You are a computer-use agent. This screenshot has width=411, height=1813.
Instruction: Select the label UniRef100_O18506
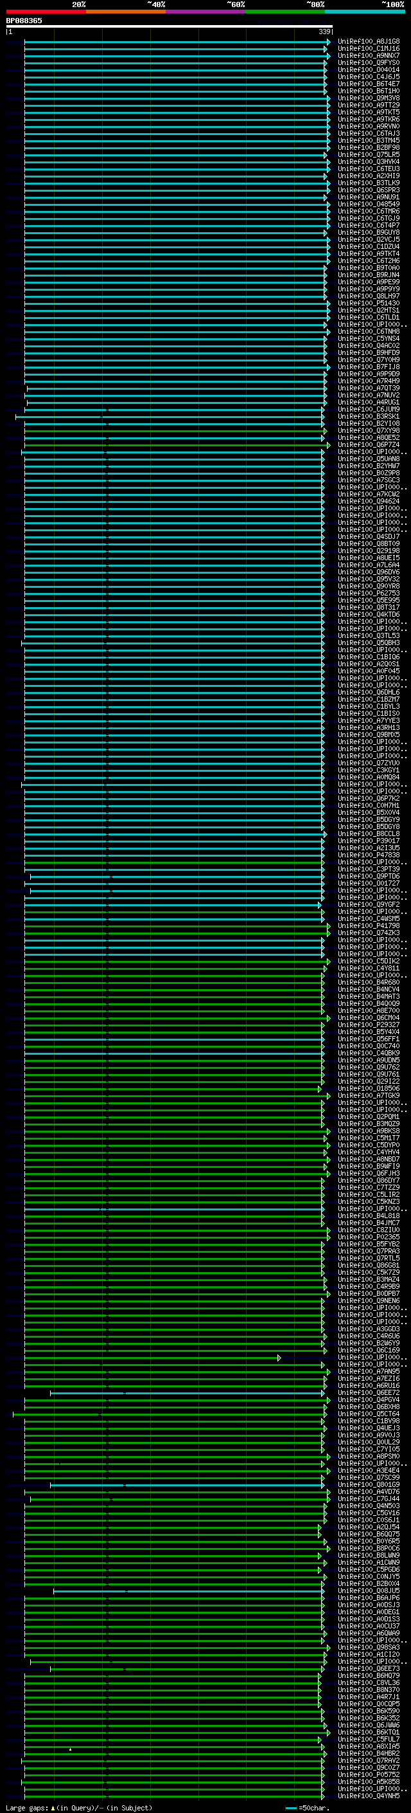(x=369, y=1089)
